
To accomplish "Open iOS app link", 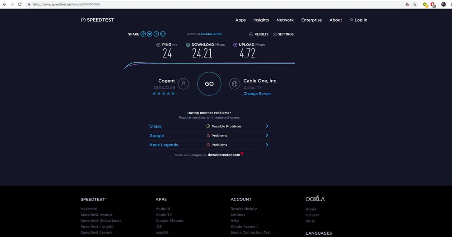I will click(159, 226).
